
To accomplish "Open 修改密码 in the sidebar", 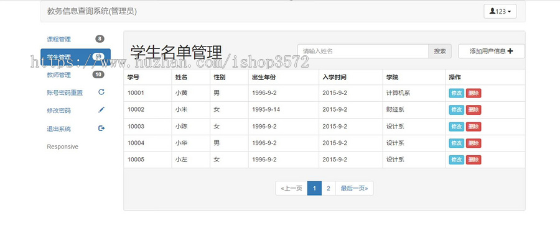I will 58,111.
